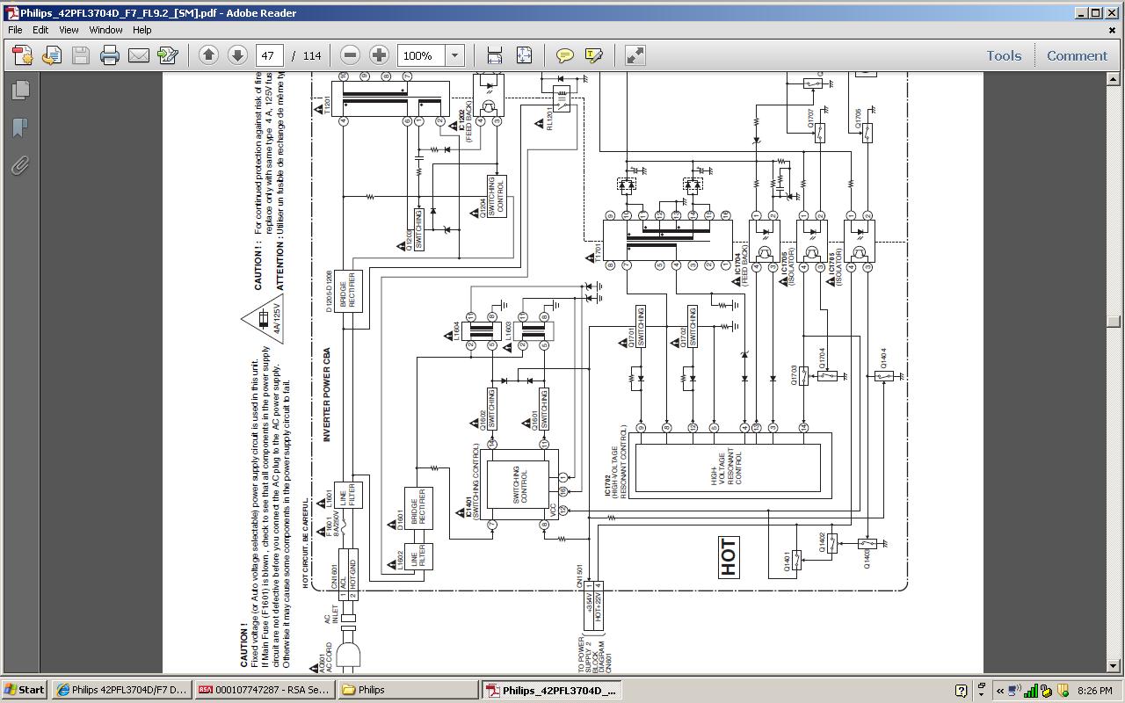
Task: Open the Comment pane
Action: tap(1077, 55)
